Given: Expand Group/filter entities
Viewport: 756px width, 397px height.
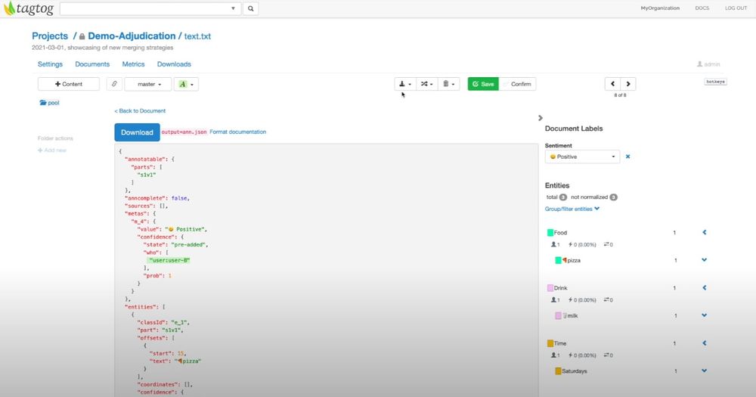Looking at the screenshot, I should point(572,209).
